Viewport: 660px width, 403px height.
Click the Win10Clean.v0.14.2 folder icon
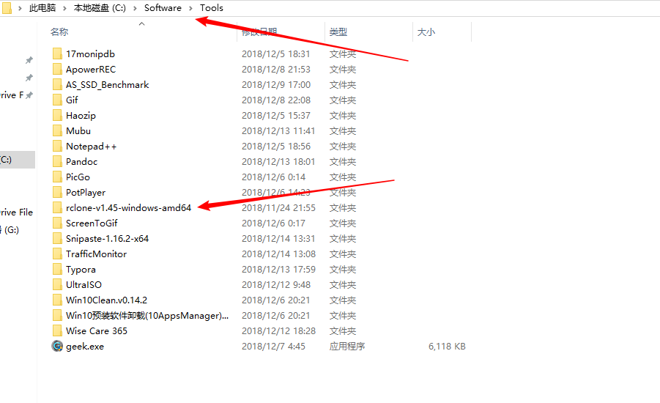pos(57,300)
